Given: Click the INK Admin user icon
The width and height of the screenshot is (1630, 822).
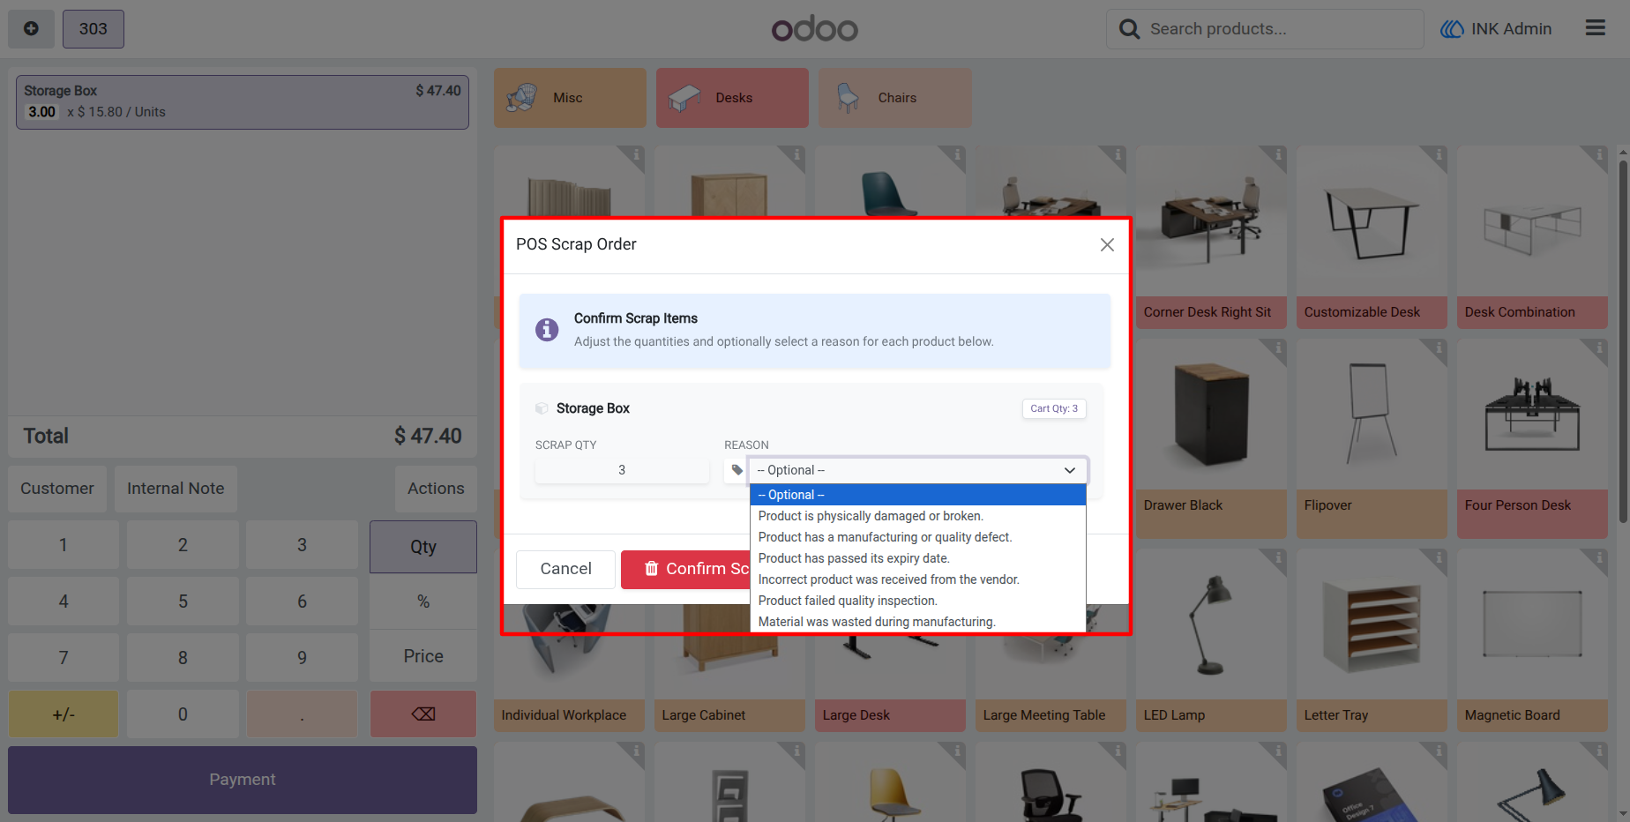Looking at the screenshot, I should coord(1452,29).
